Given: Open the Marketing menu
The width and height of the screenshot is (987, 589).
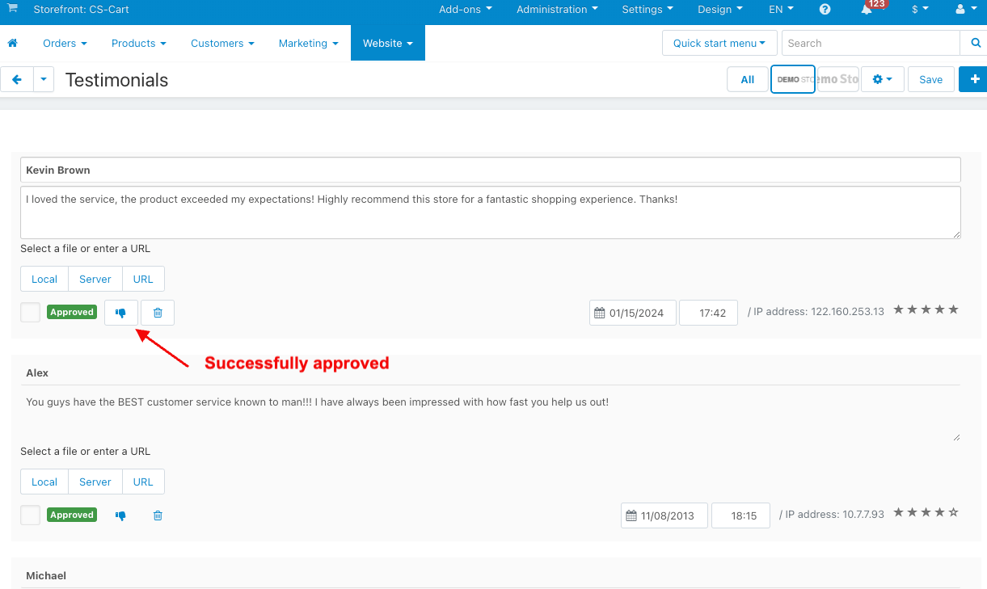Looking at the screenshot, I should (309, 43).
